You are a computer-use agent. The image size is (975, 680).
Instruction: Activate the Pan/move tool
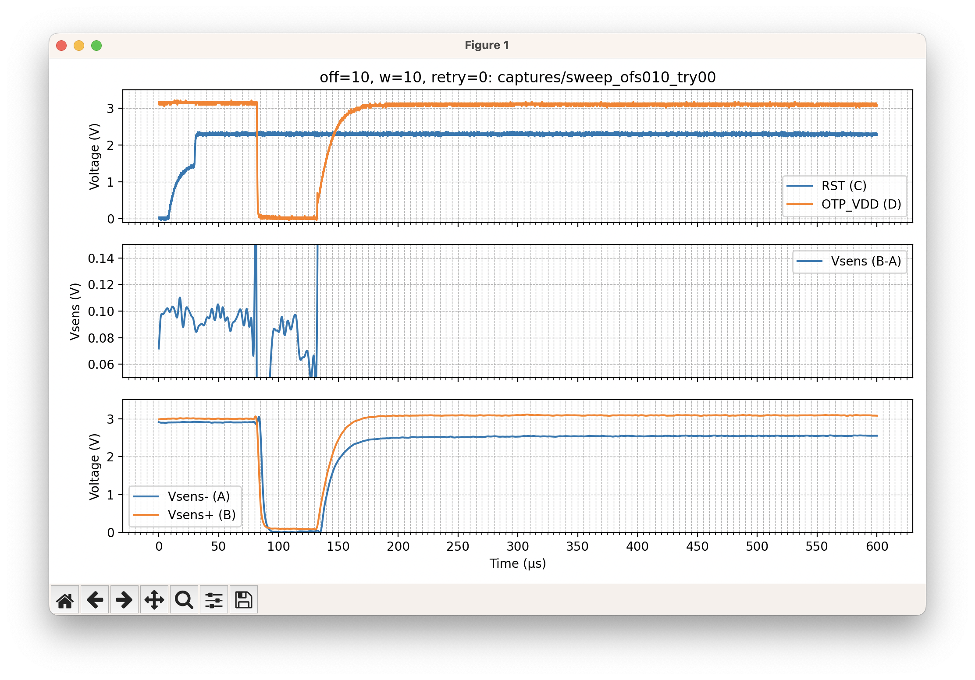[154, 600]
